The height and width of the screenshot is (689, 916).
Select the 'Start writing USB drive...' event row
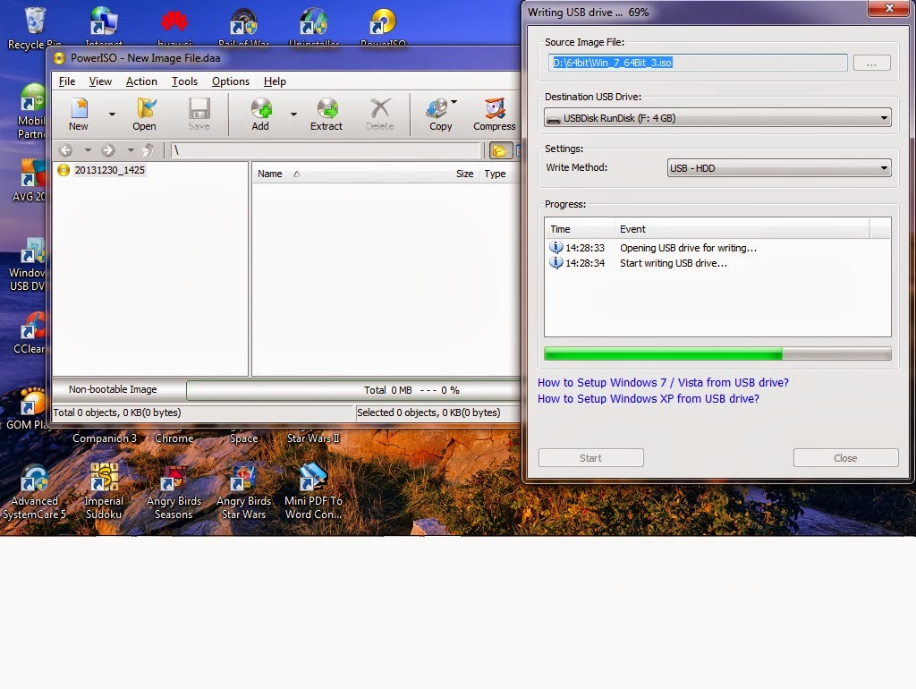(717, 263)
